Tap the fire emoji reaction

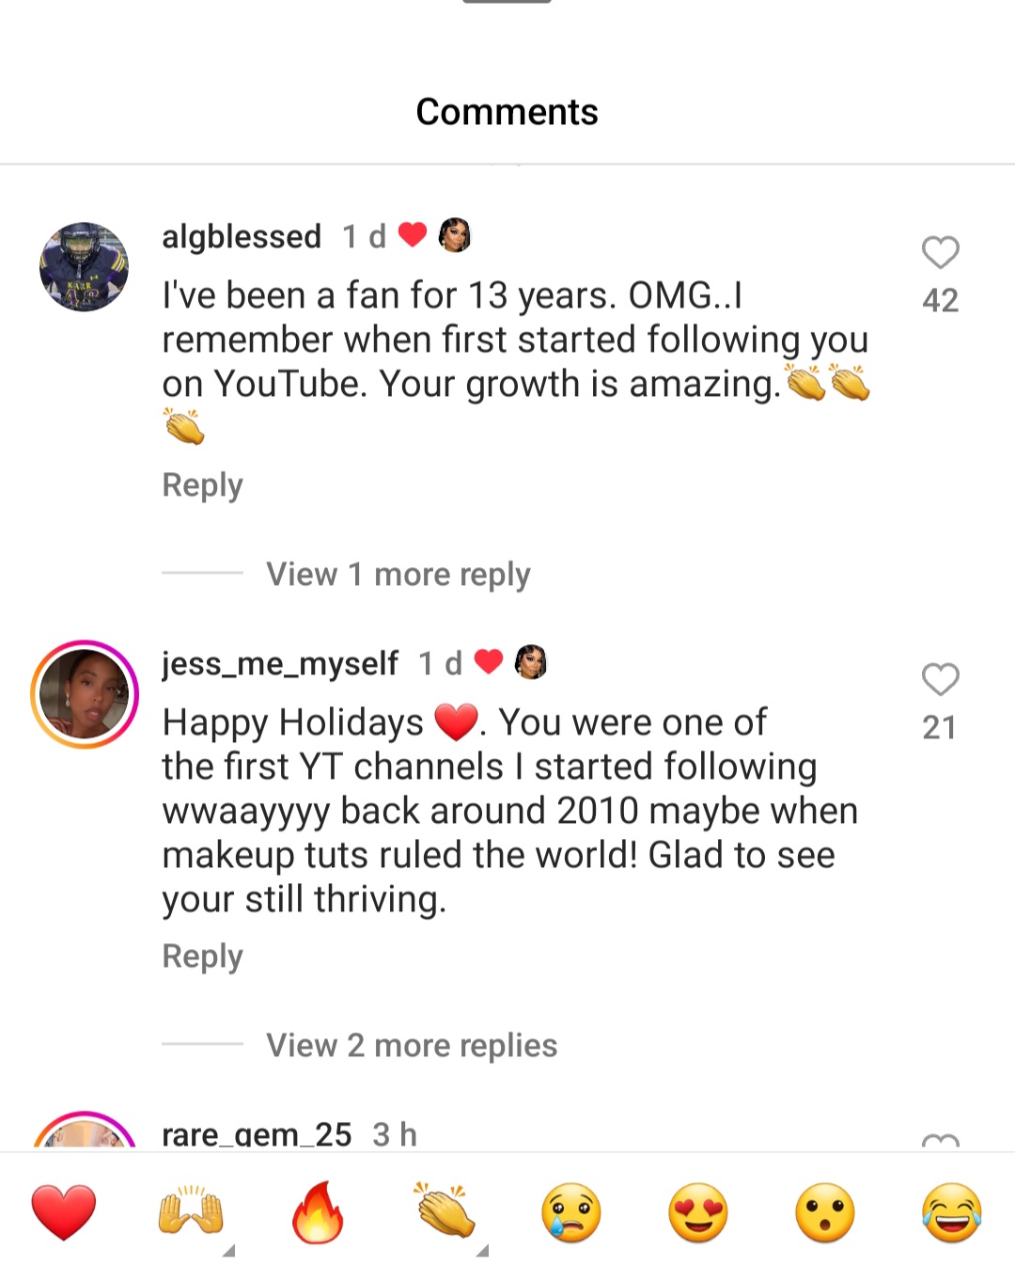pyautogui.click(x=318, y=1211)
